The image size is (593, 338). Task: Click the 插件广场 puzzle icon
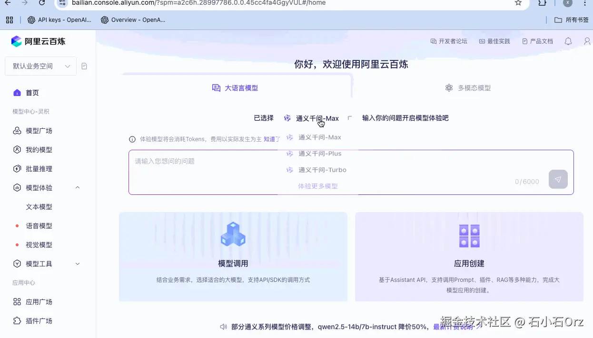[x=17, y=321]
